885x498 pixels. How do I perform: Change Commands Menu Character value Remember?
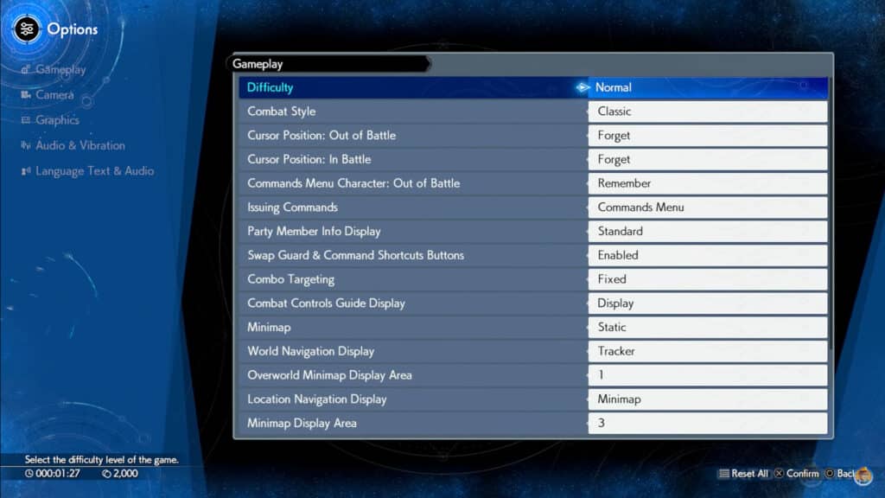[x=708, y=183]
